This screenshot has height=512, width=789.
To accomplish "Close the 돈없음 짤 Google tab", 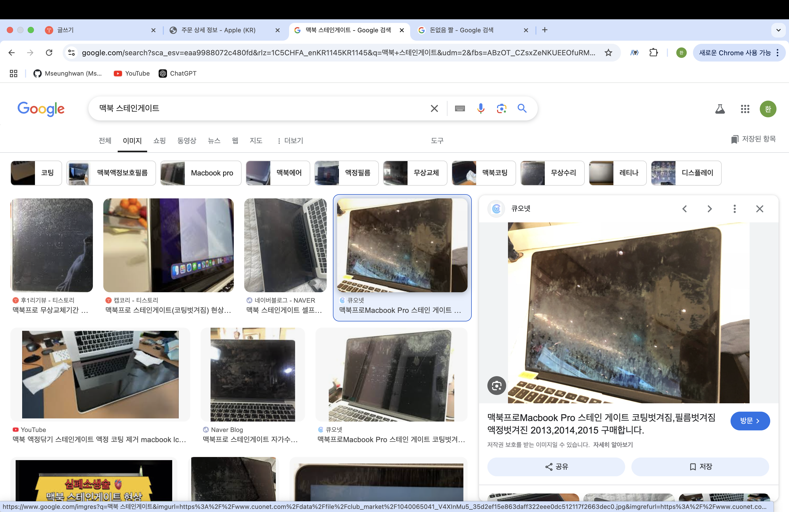I will coord(526,30).
